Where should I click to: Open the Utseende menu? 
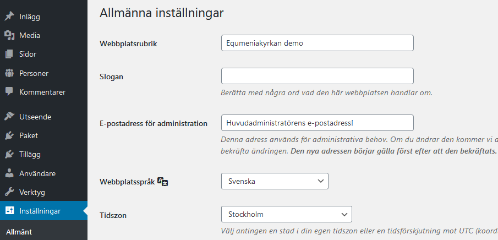(x=43, y=117)
